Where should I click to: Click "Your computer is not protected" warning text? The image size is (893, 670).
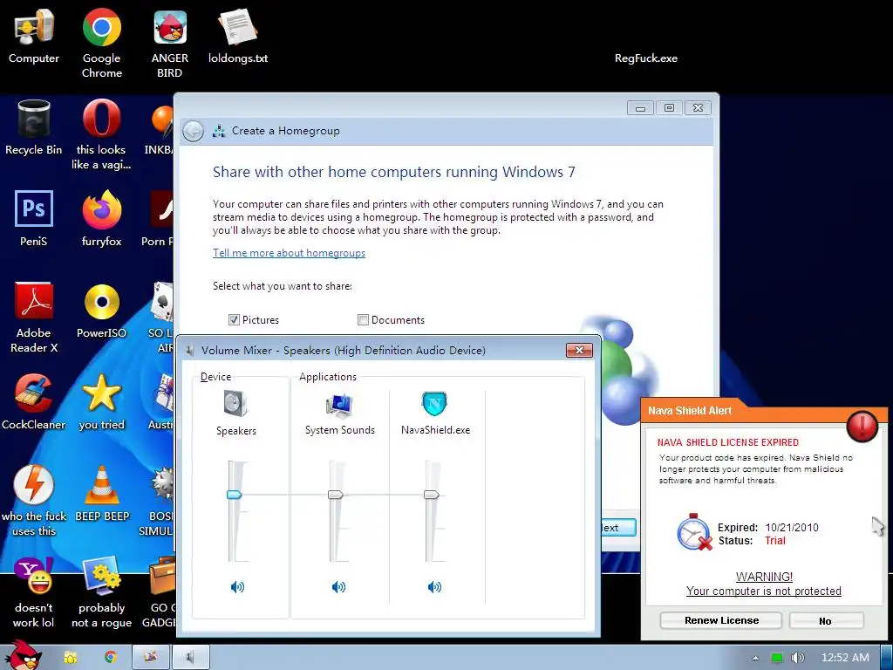[x=763, y=591]
